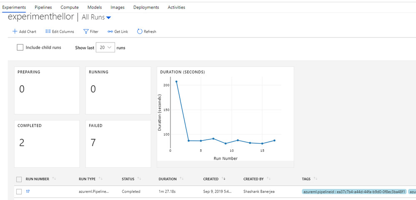416x200 pixels.
Task: Sort by Tags column arrows
Action: pyautogui.click(x=316, y=179)
